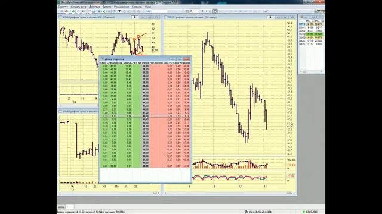Image resolution: width=382 pixels, height=214 pixels.
Task: Click the pin icon in daily chart title
Action: click(134, 17)
